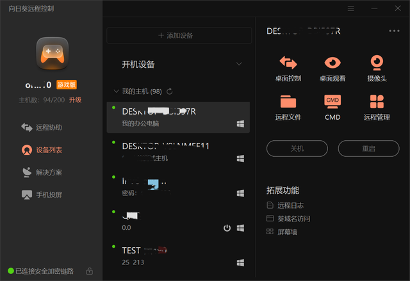Click the game controller avatar icon
Viewport: 410px width, 281px height.
pos(53,54)
